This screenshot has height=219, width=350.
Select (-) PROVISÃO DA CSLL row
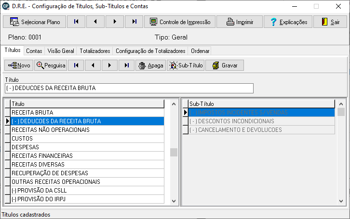pos(87,191)
